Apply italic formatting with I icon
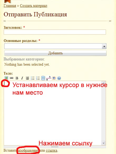The width and height of the screenshot is (116, 154). [x=22, y=78]
